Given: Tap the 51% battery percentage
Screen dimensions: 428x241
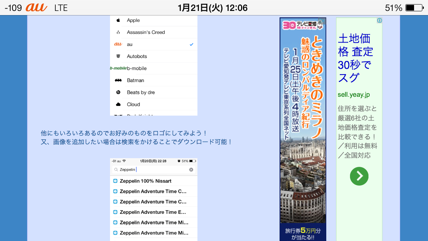Looking at the screenshot, I should pos(393,8).
